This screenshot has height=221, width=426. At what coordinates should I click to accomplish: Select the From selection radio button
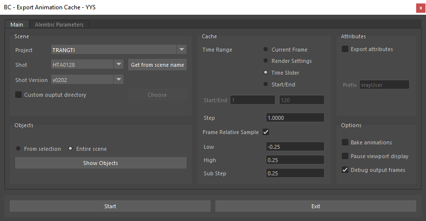[x=18, y=148]
